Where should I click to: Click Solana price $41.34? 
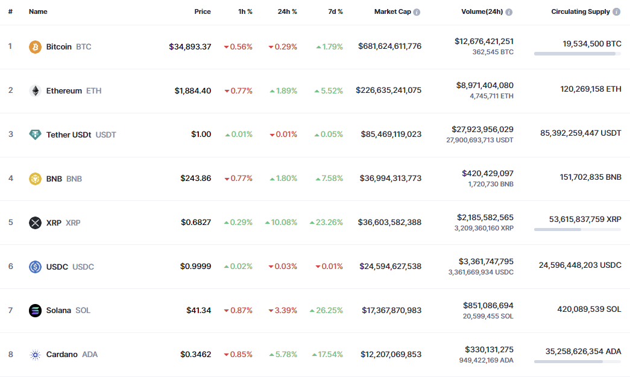[x=198, y=310]
